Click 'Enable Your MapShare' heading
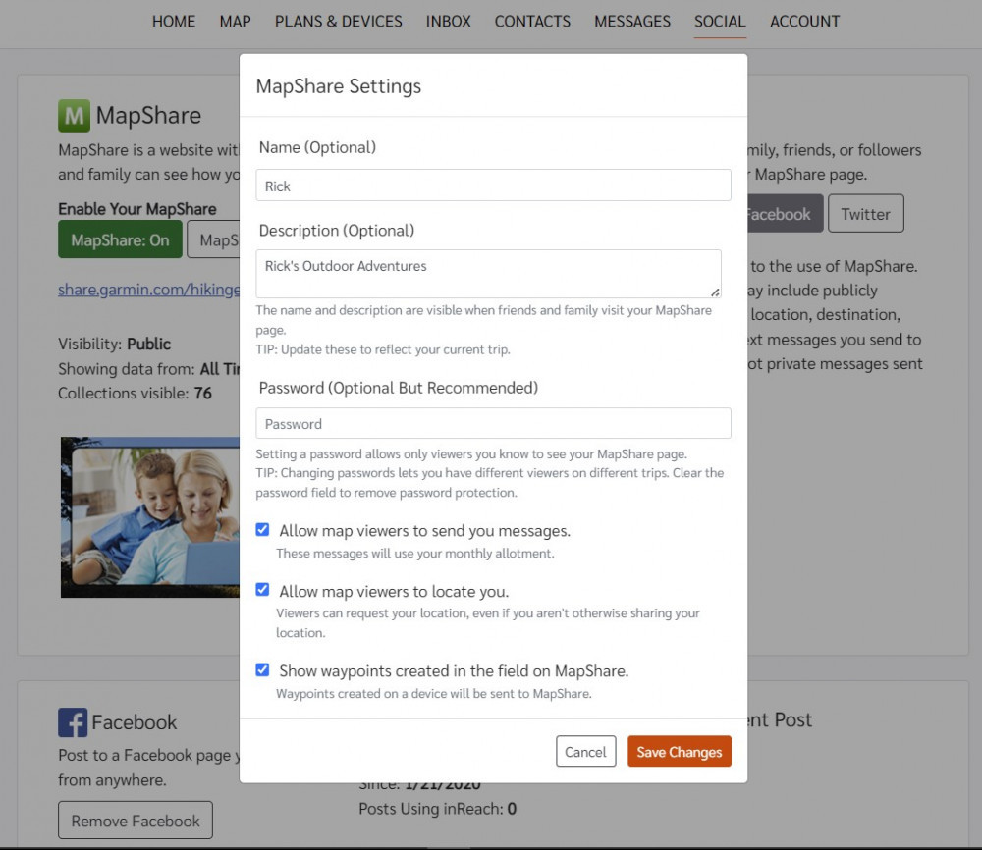982x850 pixels. coord(137,208)
